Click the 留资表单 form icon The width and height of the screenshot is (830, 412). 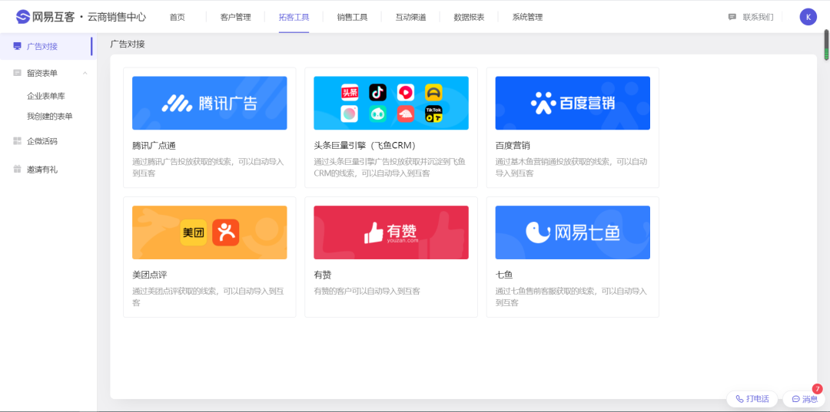[x=18, y=73]
